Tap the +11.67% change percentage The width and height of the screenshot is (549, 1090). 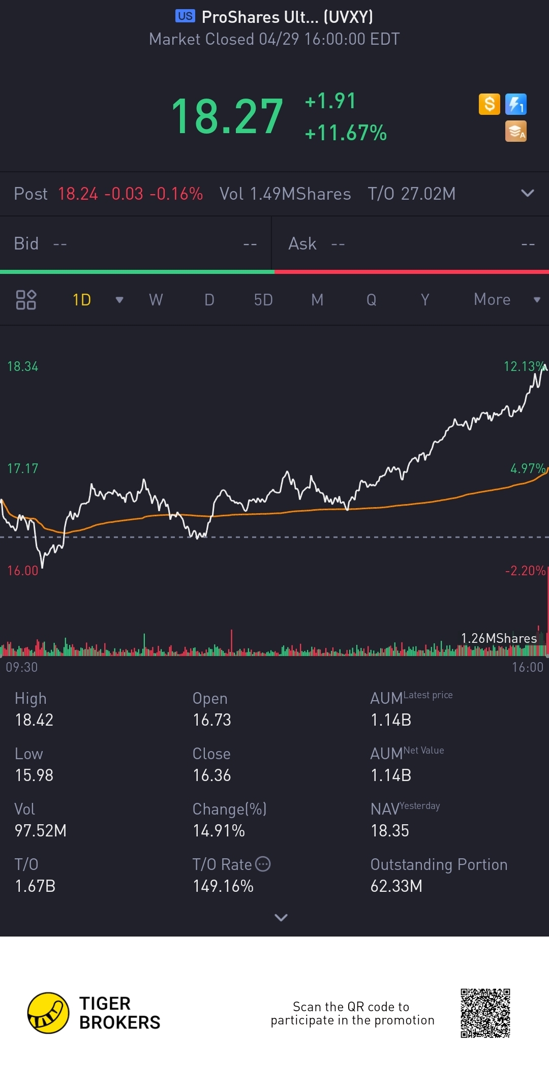click(346, 133)
